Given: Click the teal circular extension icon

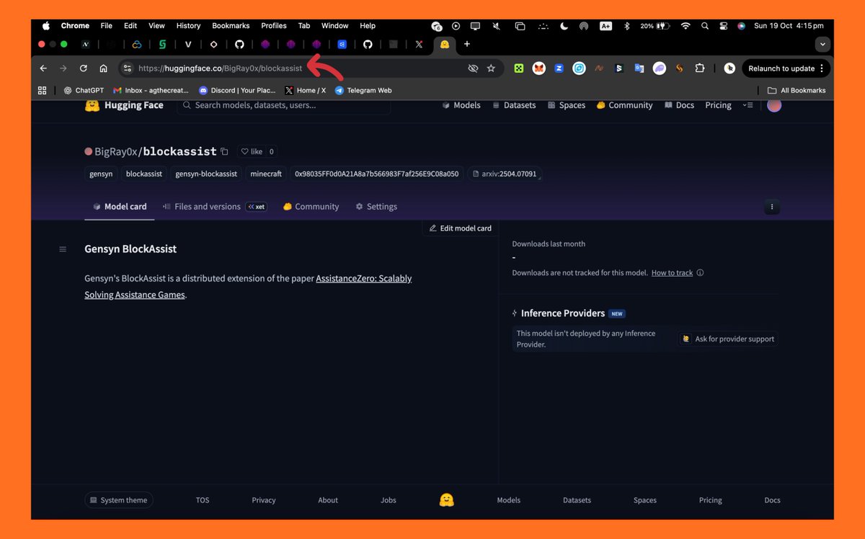Looking at the screenshot, I should click(579, 68).
